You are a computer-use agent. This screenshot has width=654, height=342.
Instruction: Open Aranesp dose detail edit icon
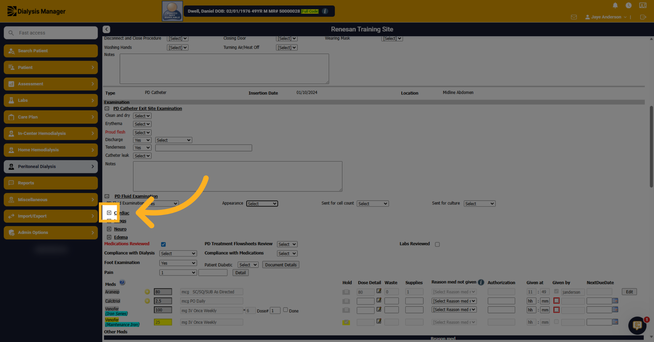(379, 291)
